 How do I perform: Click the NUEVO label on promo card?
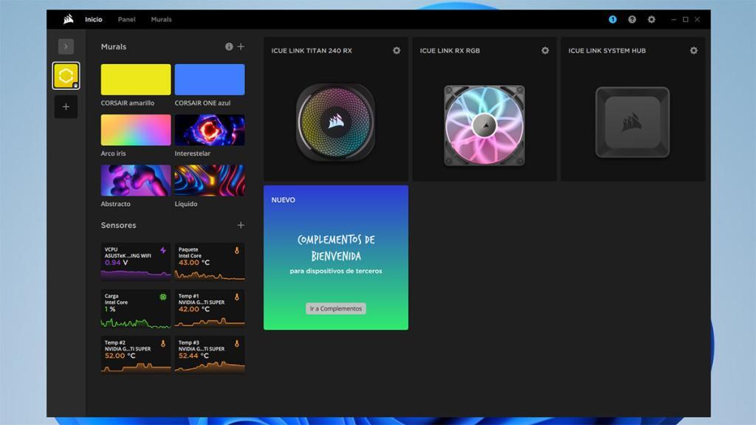pos(283,200)
